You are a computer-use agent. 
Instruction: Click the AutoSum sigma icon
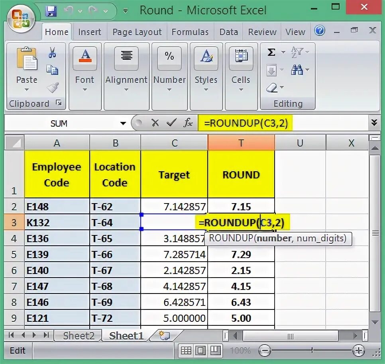pyautogui.click(x=271, y=52)
